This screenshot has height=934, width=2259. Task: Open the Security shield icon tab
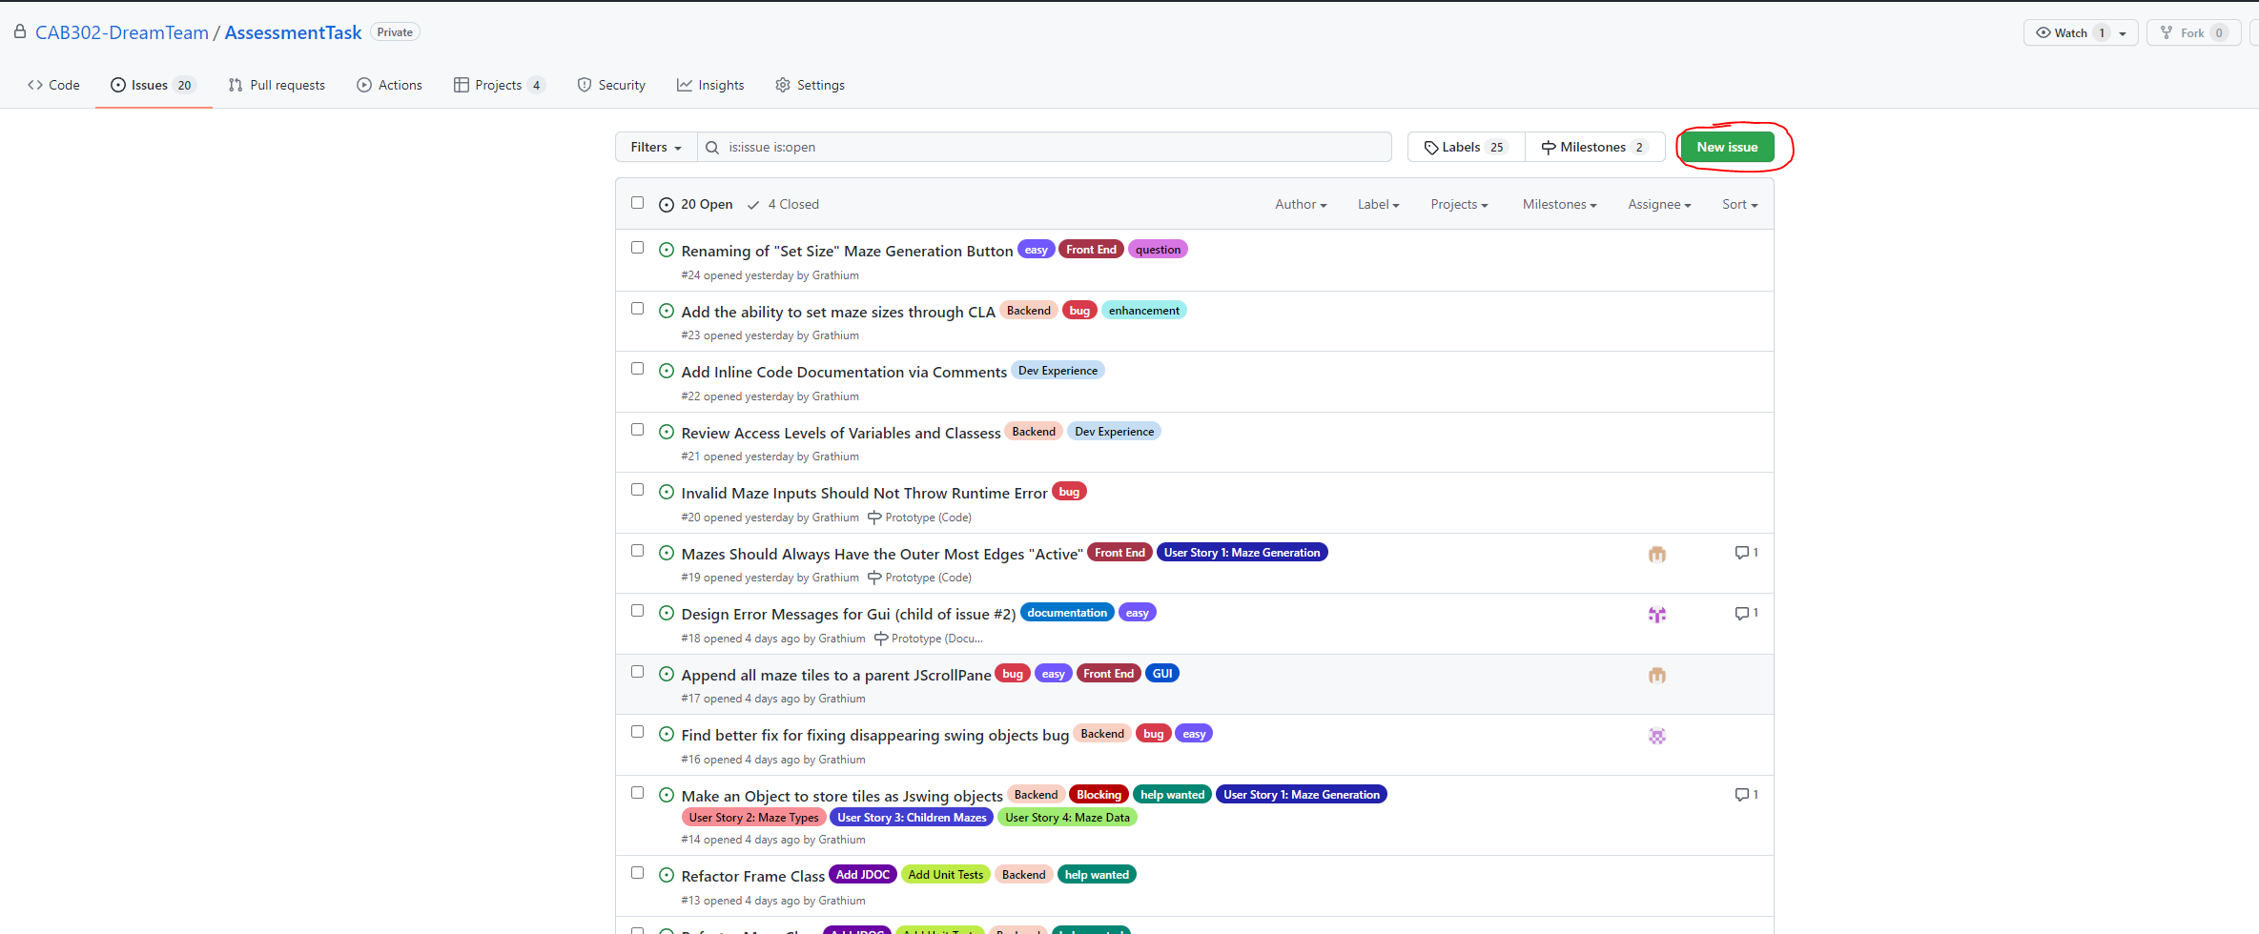point(585,85)
